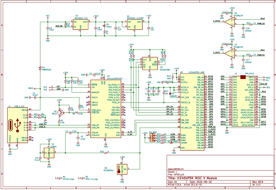Image resolution: width=276 pixels, height=190 pixels.
Task: Click the VCC power symbol above C2
Action: 48,16
